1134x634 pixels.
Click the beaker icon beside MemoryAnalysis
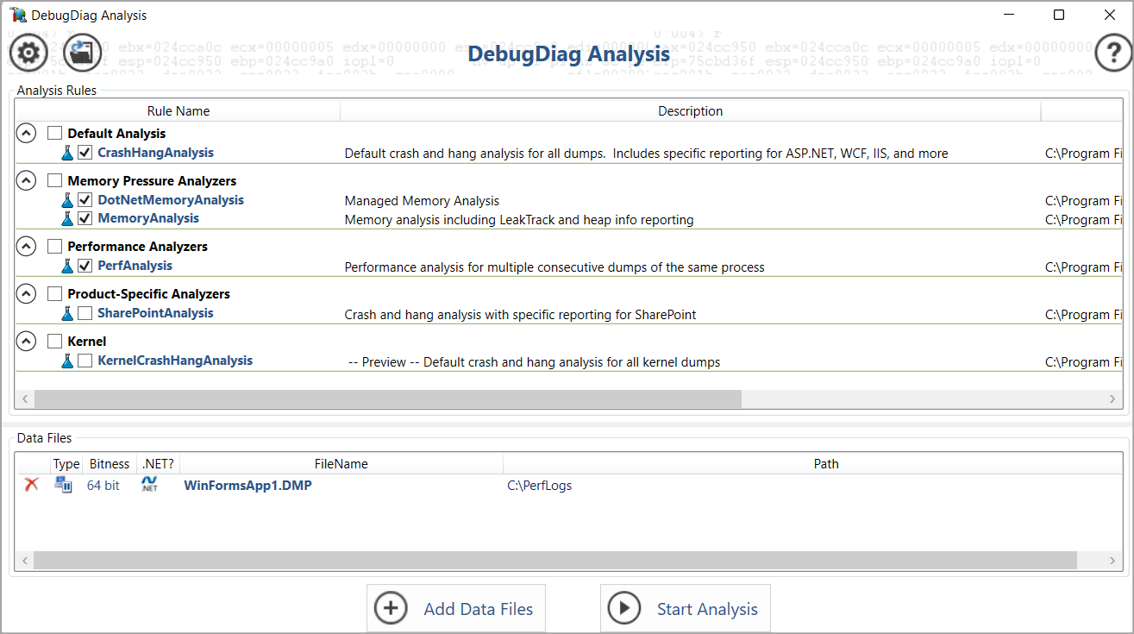(68, 218)
